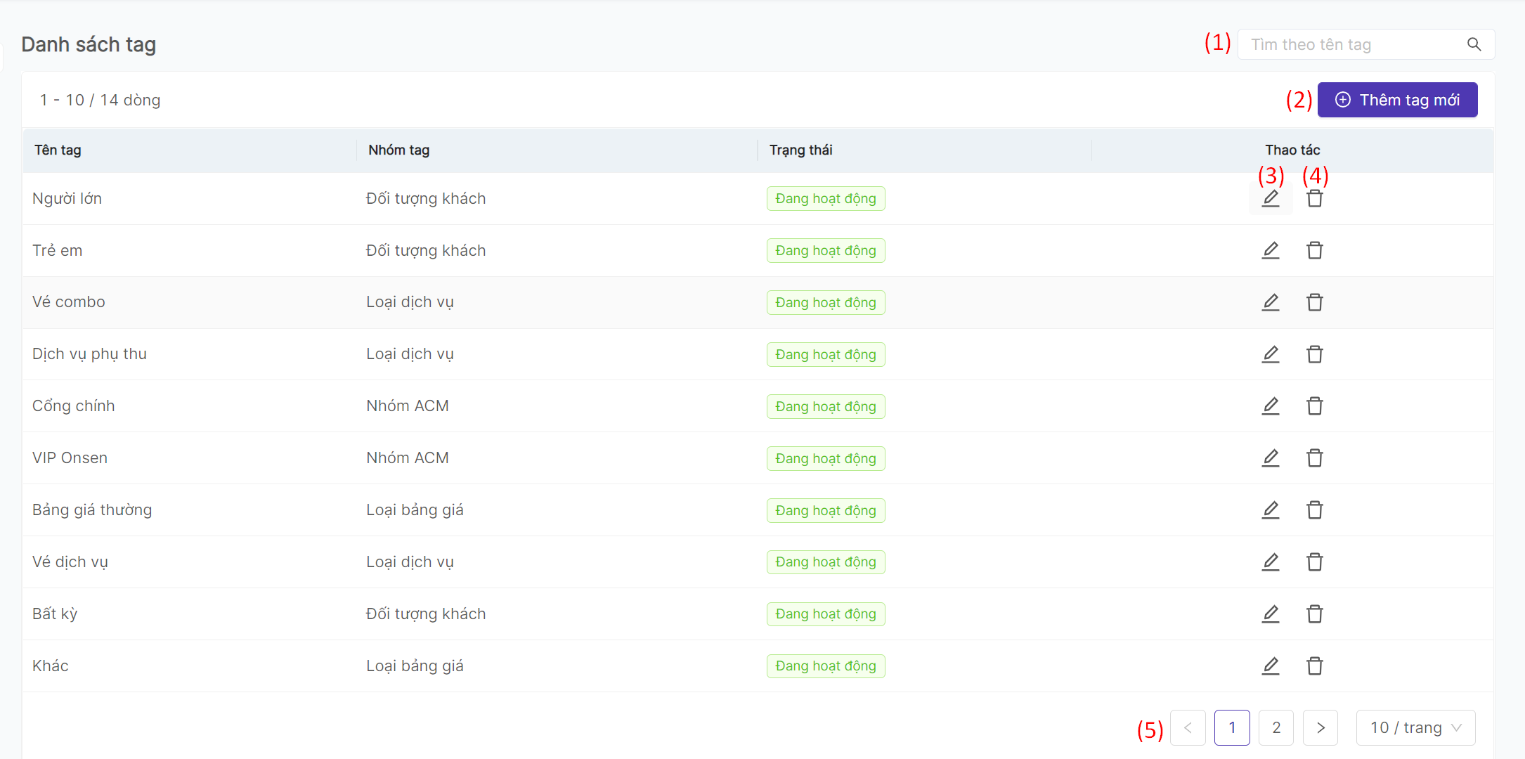Edit the Bảng giá thường tag
The image size is (1525, 759).
click(1270, 510)
